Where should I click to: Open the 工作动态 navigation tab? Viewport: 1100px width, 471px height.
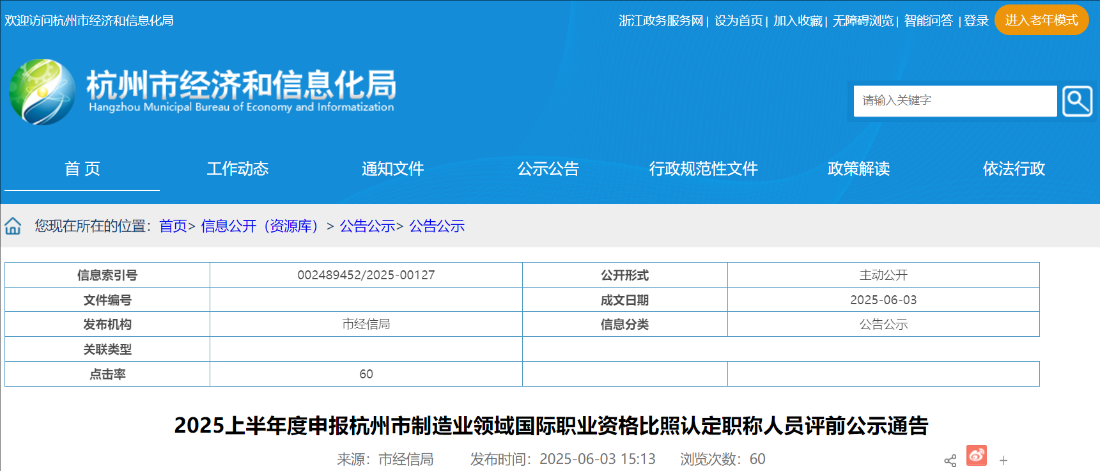pyautogui.click(x=238, y=169)
